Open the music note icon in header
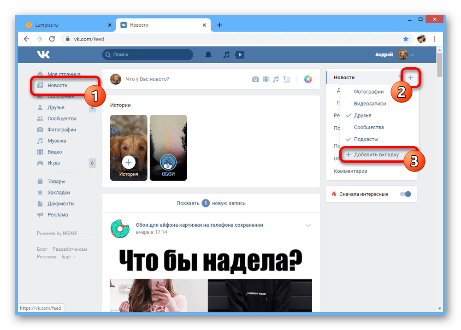This screenshot has height=330, width=461. click(226, 55)
